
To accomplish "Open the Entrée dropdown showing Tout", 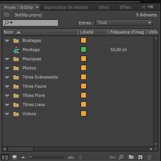I will pyautogui.click(x=124, y=23).
